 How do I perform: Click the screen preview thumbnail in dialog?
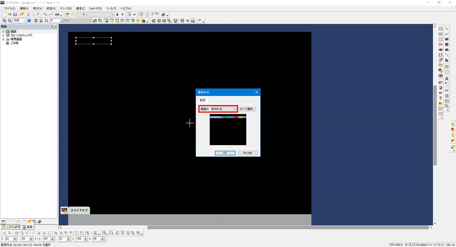click(x=228, y=130)
